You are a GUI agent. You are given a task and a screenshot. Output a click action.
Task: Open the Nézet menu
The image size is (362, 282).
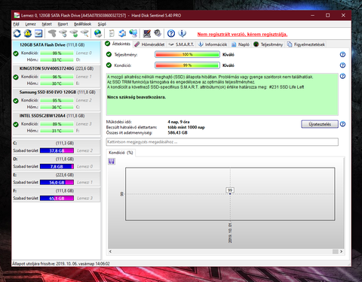tap(47, 24)
